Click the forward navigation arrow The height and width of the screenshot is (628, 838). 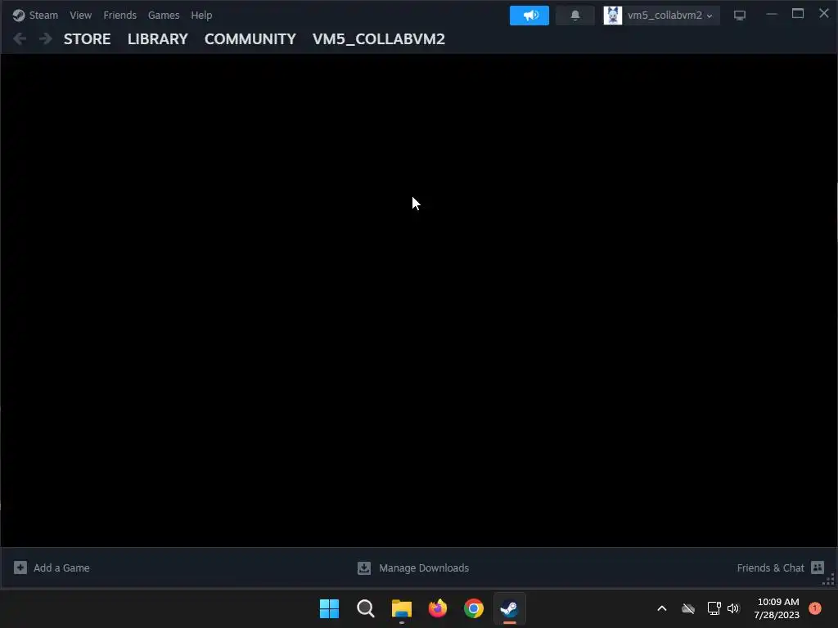[x=46, y=38]
